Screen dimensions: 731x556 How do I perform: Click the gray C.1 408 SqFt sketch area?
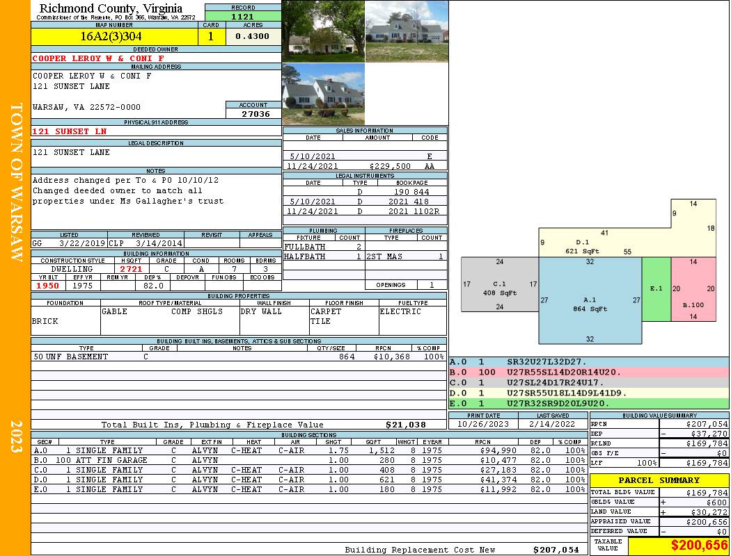tap(499, 288)
